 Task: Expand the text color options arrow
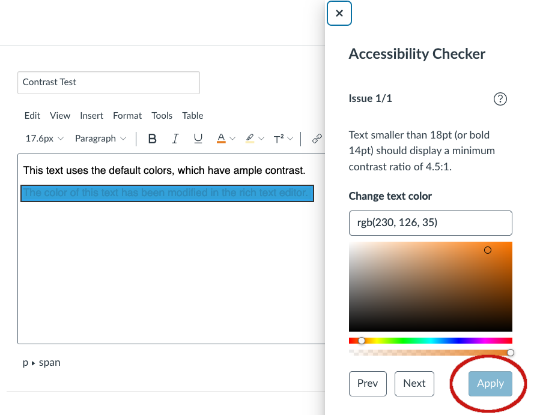click(x=233, y=139)
